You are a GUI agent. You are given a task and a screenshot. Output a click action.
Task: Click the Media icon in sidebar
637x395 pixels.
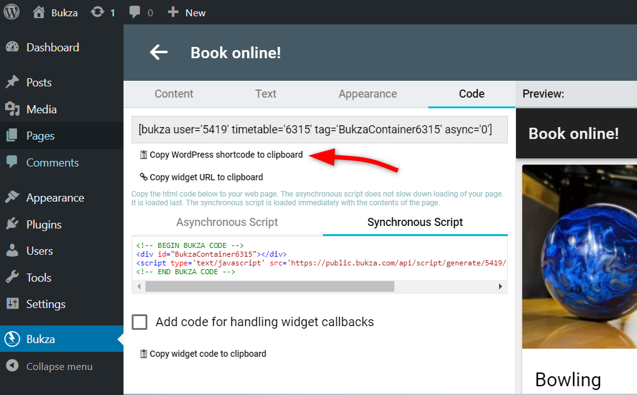coord(12,109)
